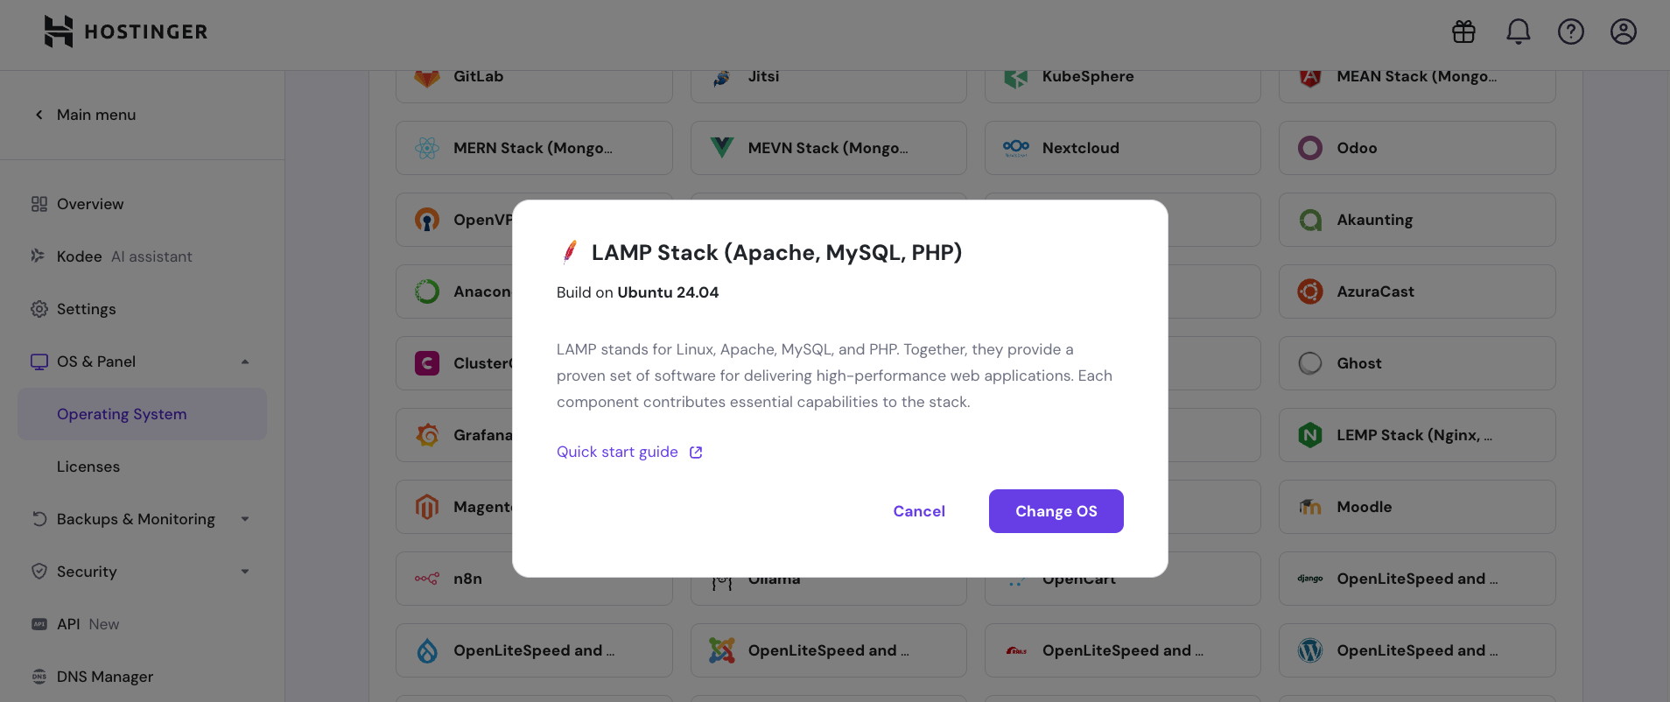Cancel the LAMP Stack dialog

[x=918, y=510]
